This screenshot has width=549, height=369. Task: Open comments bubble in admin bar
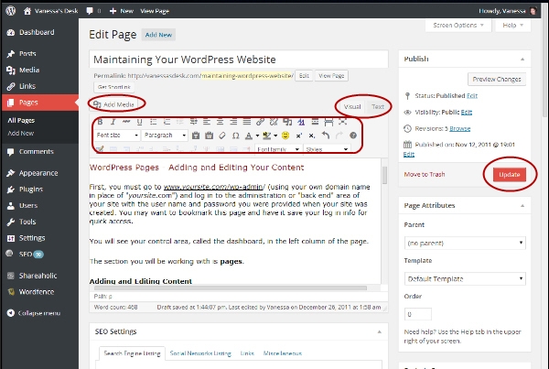90,11
